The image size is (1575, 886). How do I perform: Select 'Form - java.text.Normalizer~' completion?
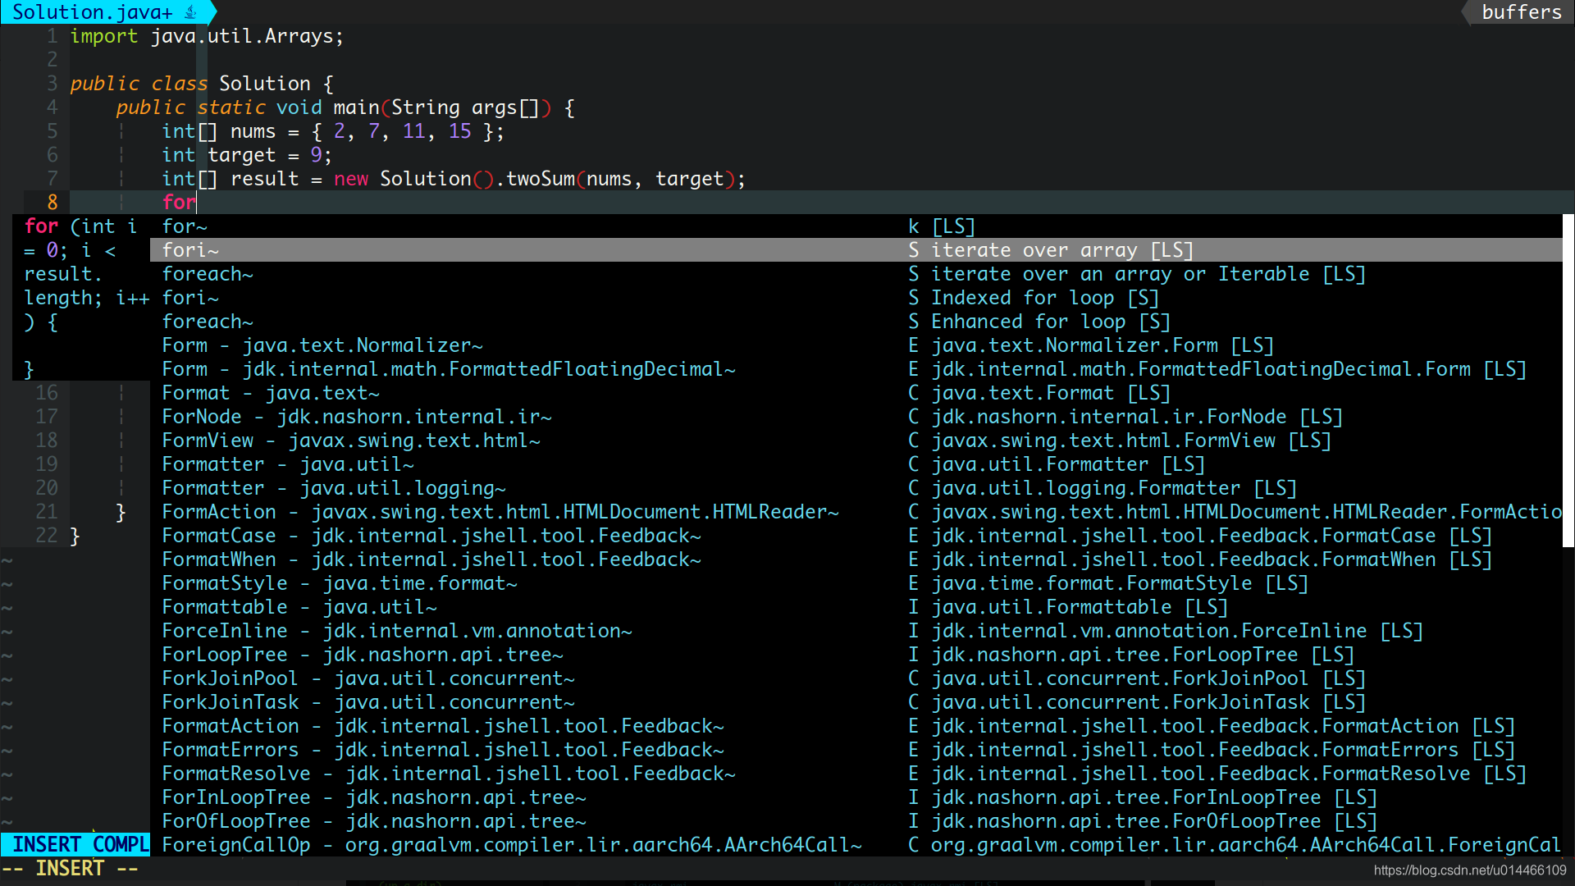[856, 345]
